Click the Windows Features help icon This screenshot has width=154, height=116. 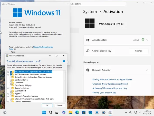(x=64, y=61)
